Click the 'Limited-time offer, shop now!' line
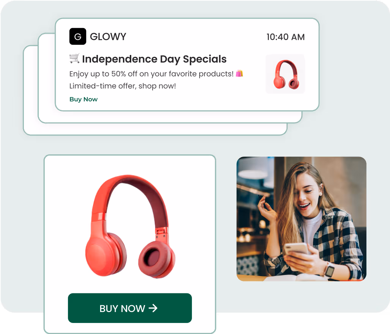 tap(123, 86)
